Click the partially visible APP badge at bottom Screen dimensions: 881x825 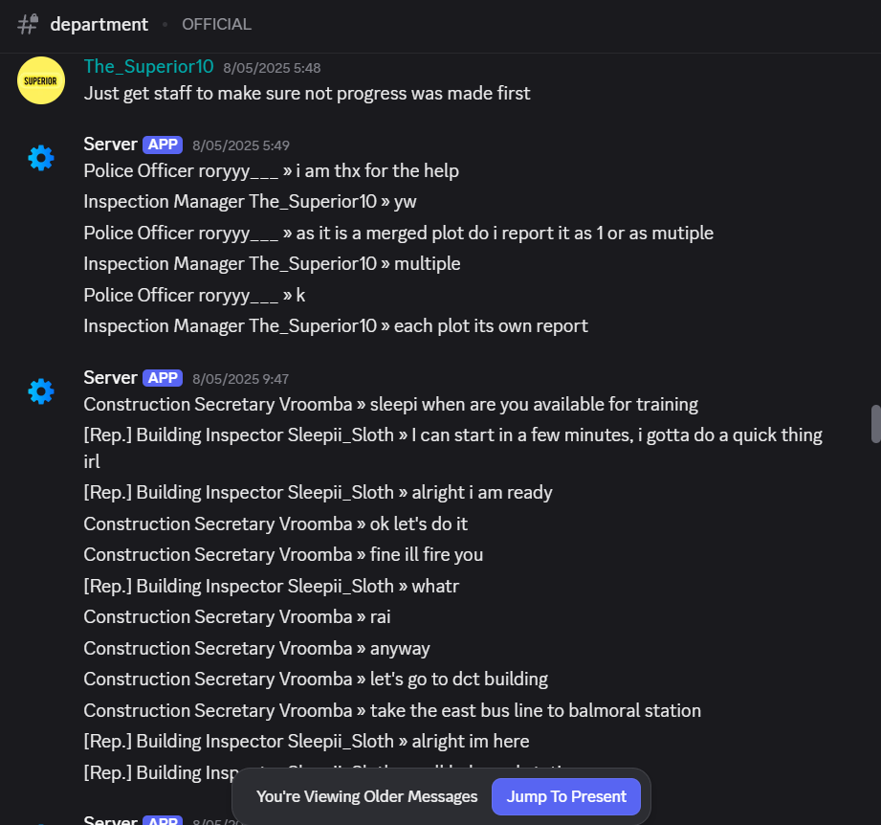click(x=163, y=820)
